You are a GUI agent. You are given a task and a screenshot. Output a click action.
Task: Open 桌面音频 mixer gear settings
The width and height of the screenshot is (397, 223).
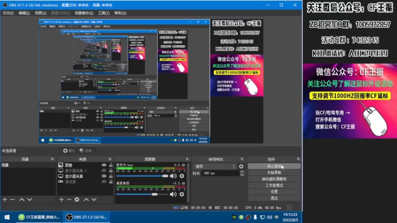coord(182,194)
